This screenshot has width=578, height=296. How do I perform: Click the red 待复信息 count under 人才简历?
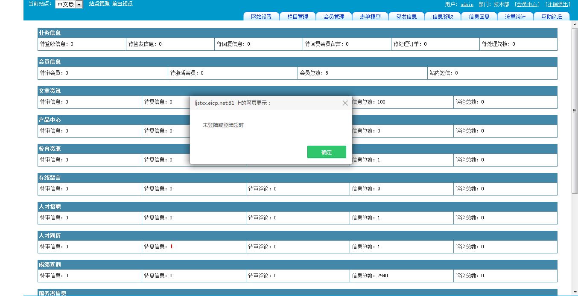tap(171, 247)
